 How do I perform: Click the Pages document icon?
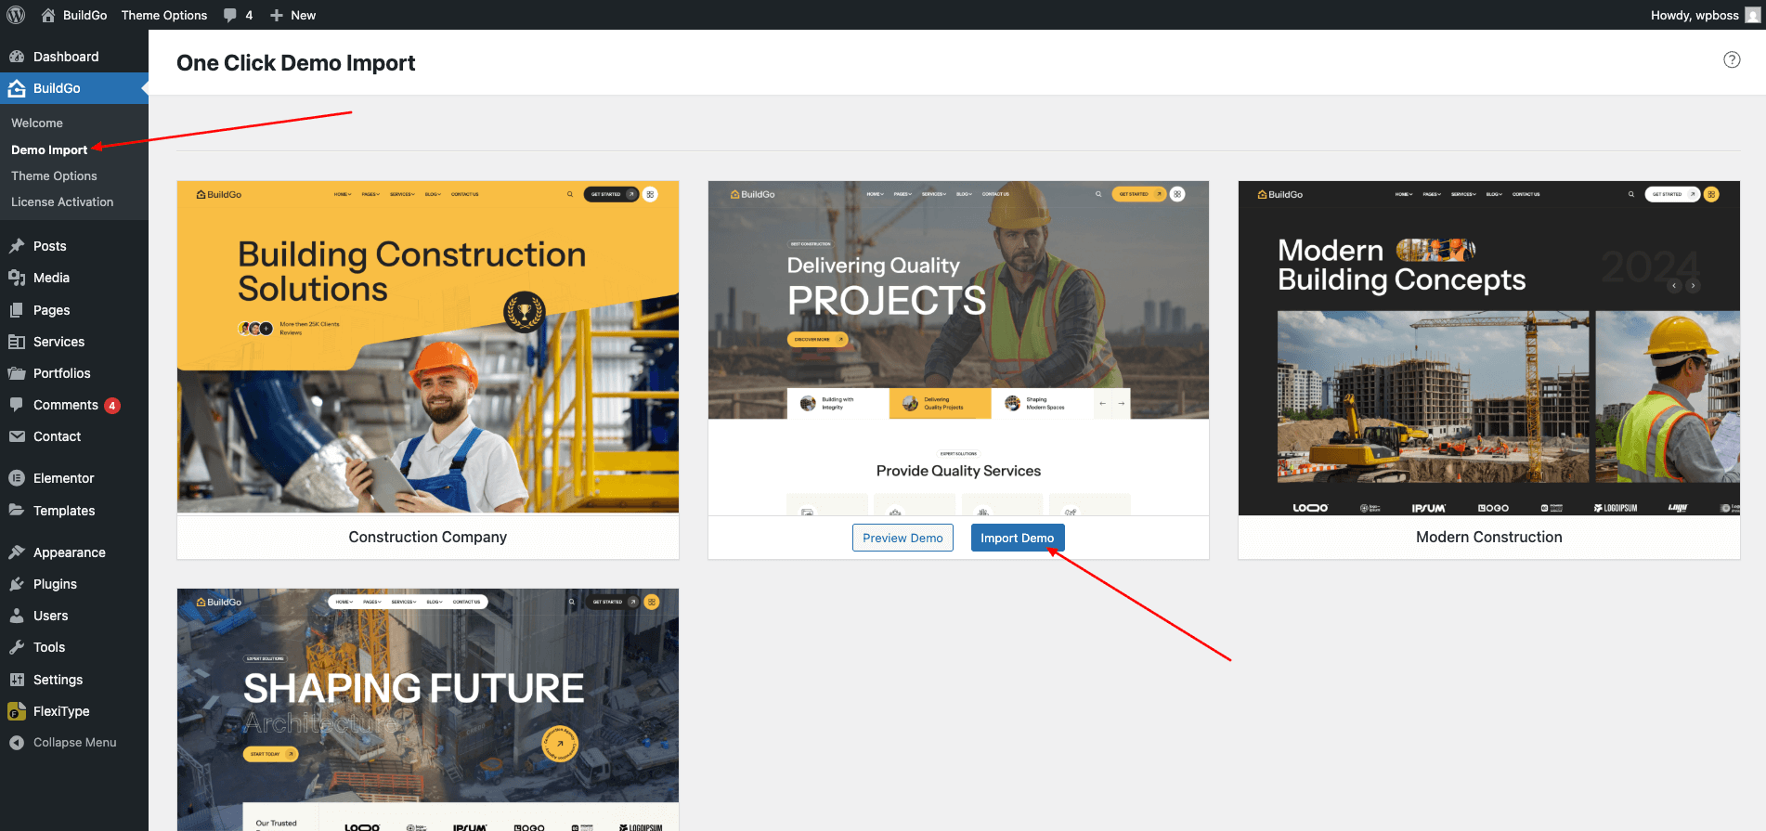coord(17,310)
